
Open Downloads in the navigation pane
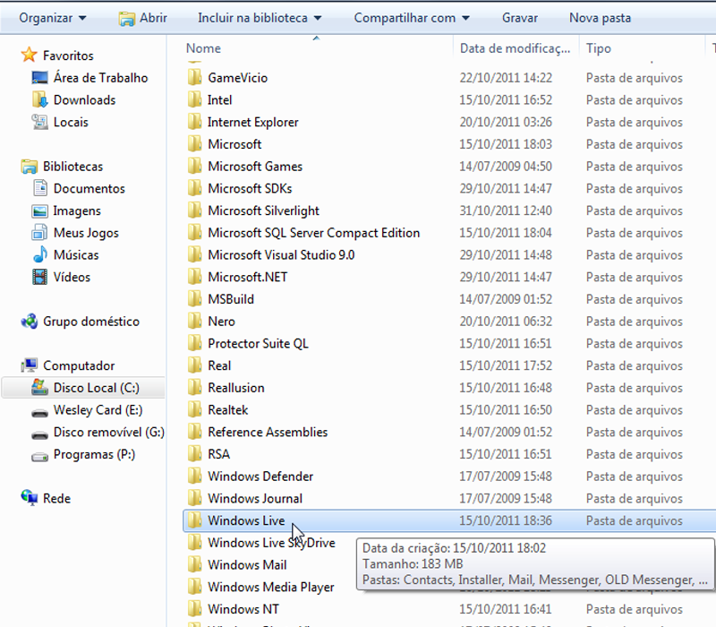(x=84, y=100)
